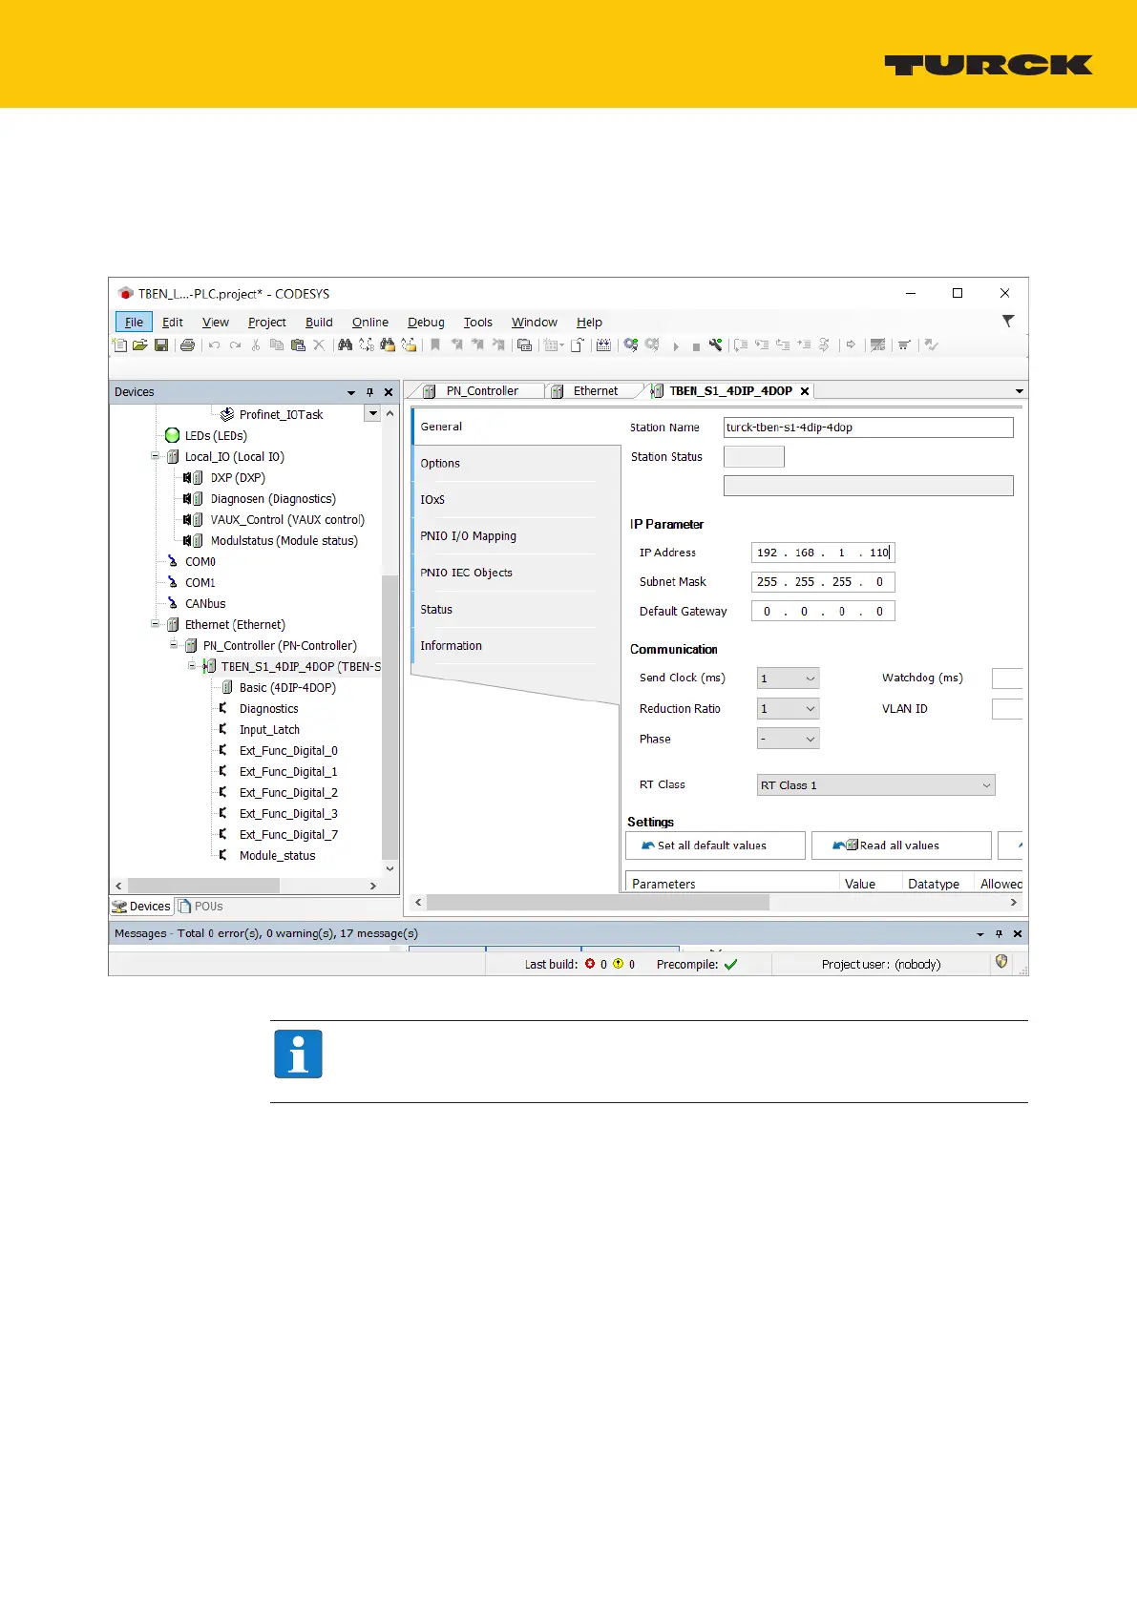
Task: Click the Login gear icon
Action: pyautogui.click(x=631, y=345)
